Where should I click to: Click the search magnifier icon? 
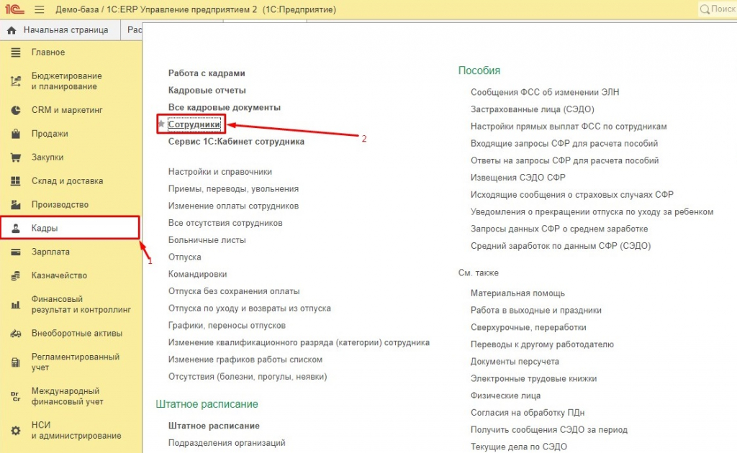coord(705,9)
